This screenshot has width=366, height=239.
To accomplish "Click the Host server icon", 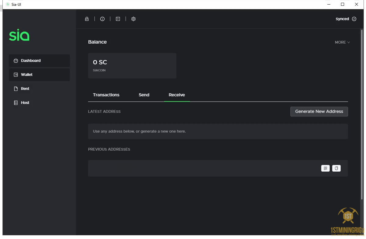I will [16, 103].
